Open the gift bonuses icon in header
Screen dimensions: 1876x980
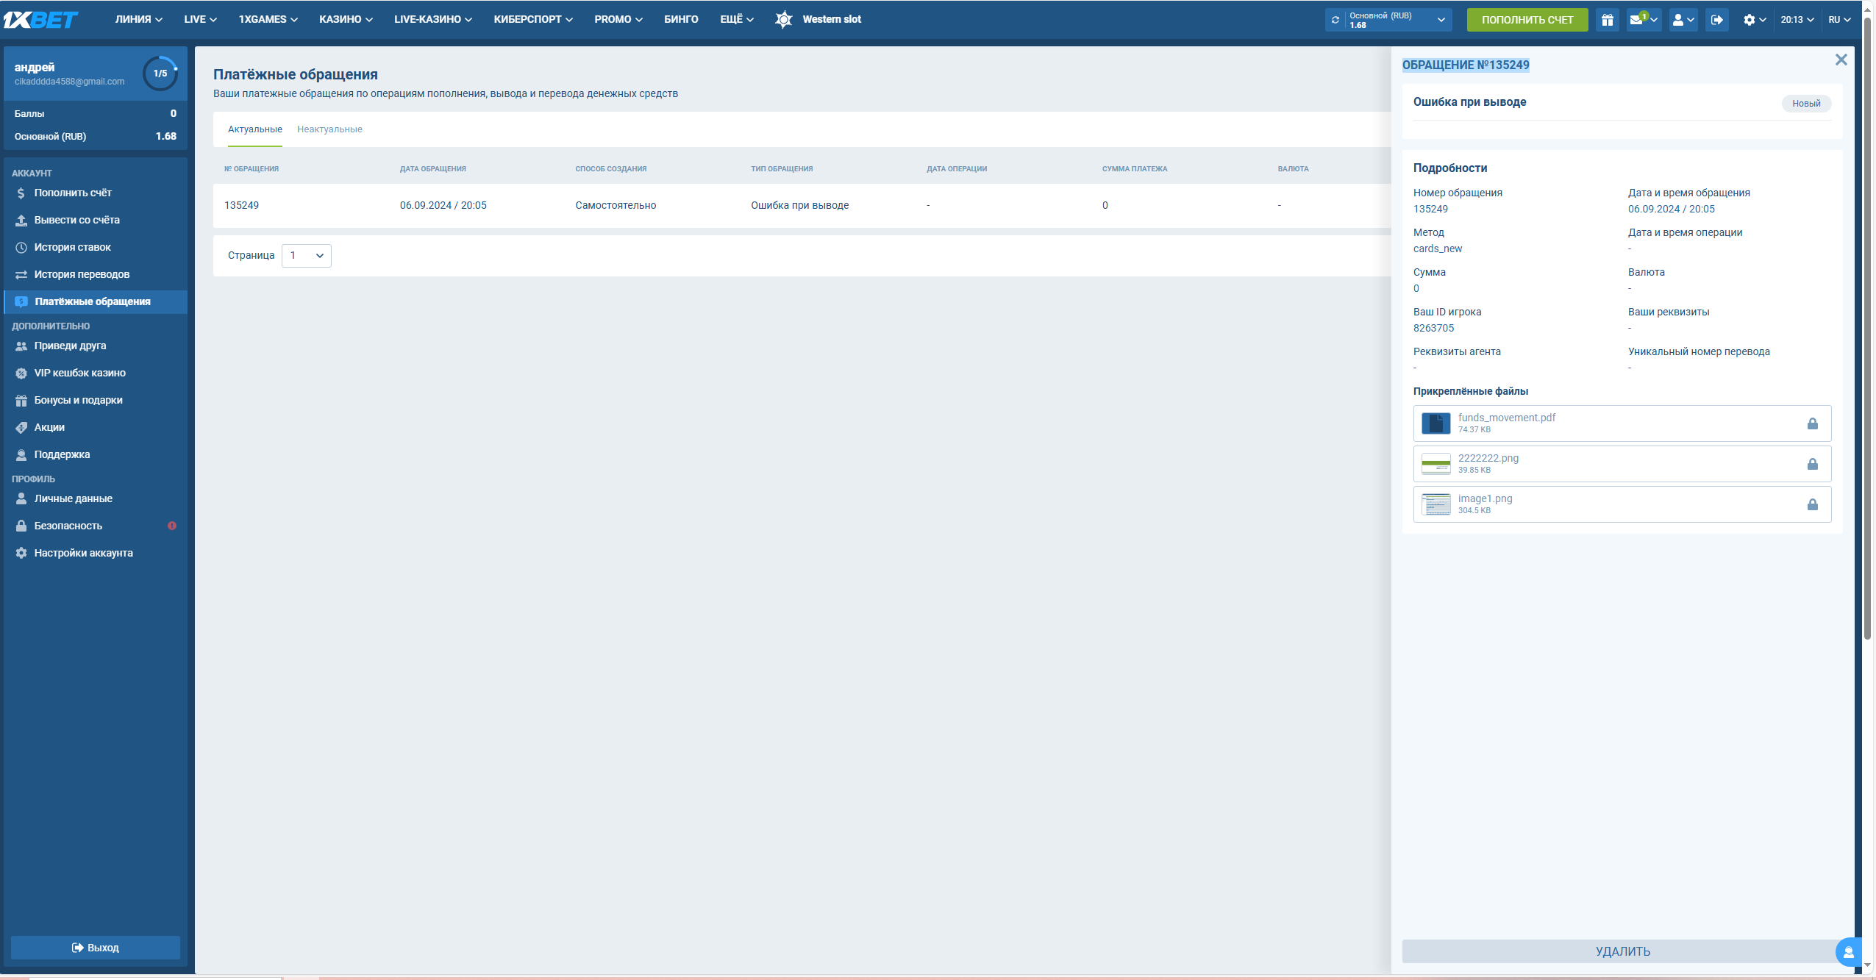[x=1608, y=20]
